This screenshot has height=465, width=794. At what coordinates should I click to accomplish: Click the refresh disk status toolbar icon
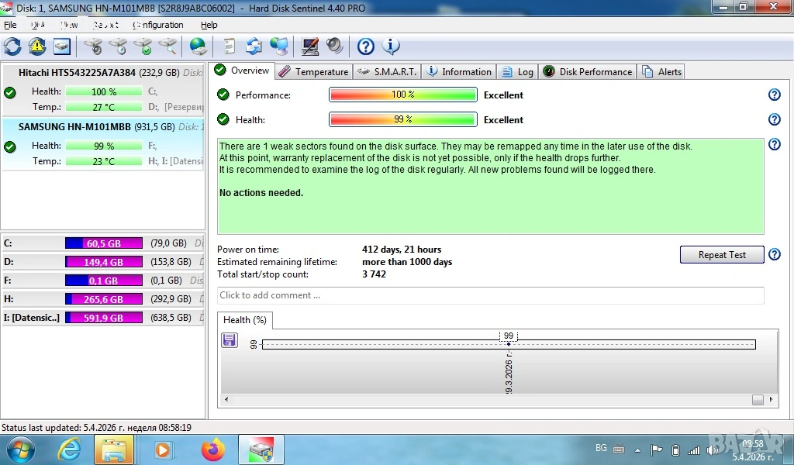(12, 46)
